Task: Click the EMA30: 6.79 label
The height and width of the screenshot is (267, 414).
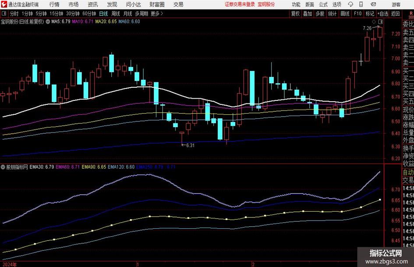Action: point(42,167)
